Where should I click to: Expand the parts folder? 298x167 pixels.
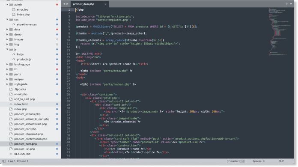pyautogui.click(x=7, y=74)
